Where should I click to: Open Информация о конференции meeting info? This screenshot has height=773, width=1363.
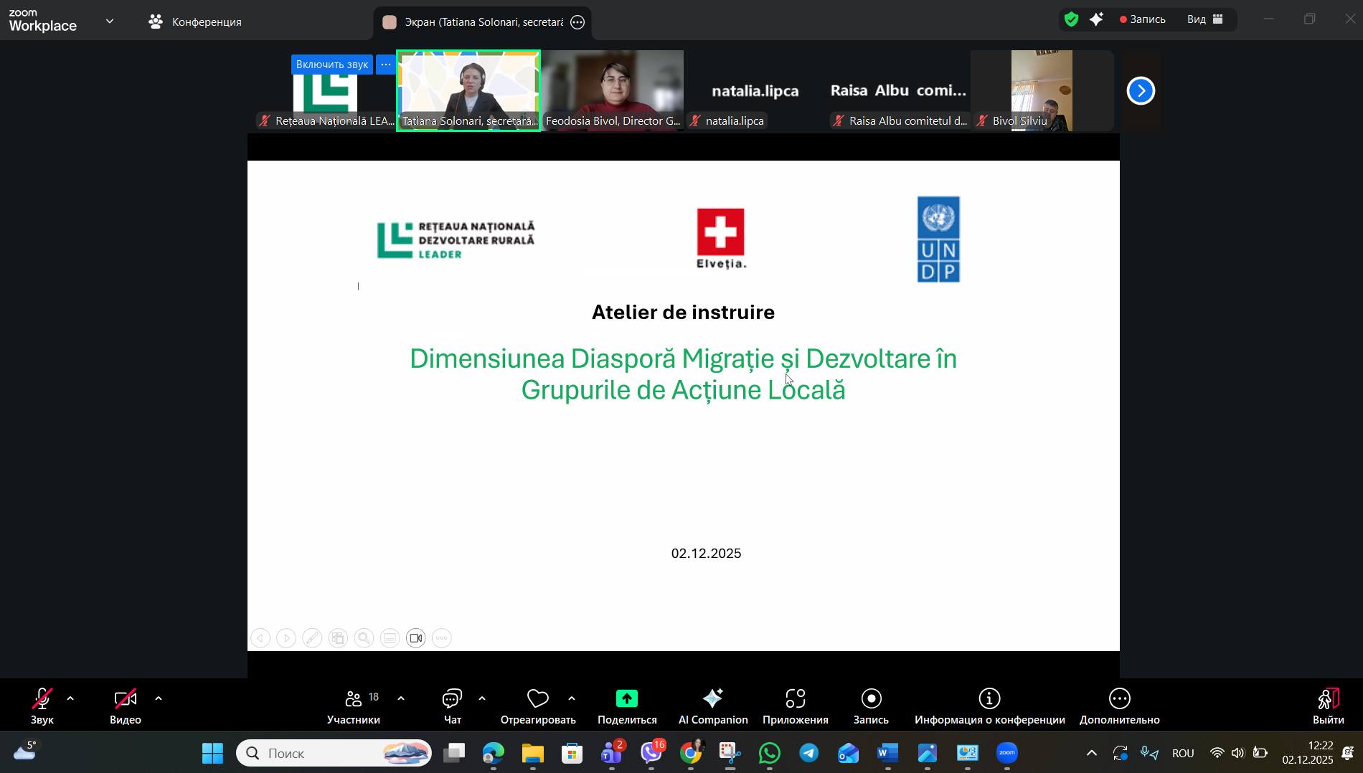pyautogui.click(x=989, y=706)
